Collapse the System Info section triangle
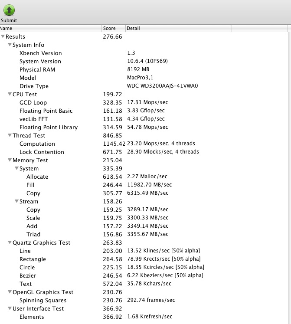The image size is (291, 324). [x=10, y=45]
